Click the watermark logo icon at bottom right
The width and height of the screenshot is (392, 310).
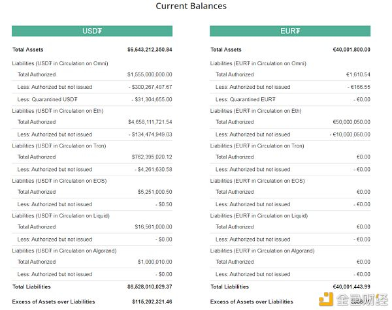[327, 299]
